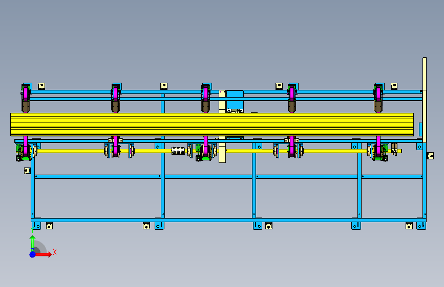444x287 pixels.
Task: Select the bottom horizontal blue frame rail
Action: pos(228,220)
